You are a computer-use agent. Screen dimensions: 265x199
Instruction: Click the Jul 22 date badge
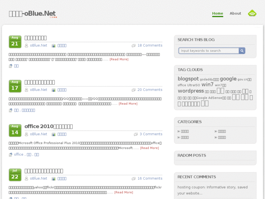pyautogui.click(x=15, y=175)
